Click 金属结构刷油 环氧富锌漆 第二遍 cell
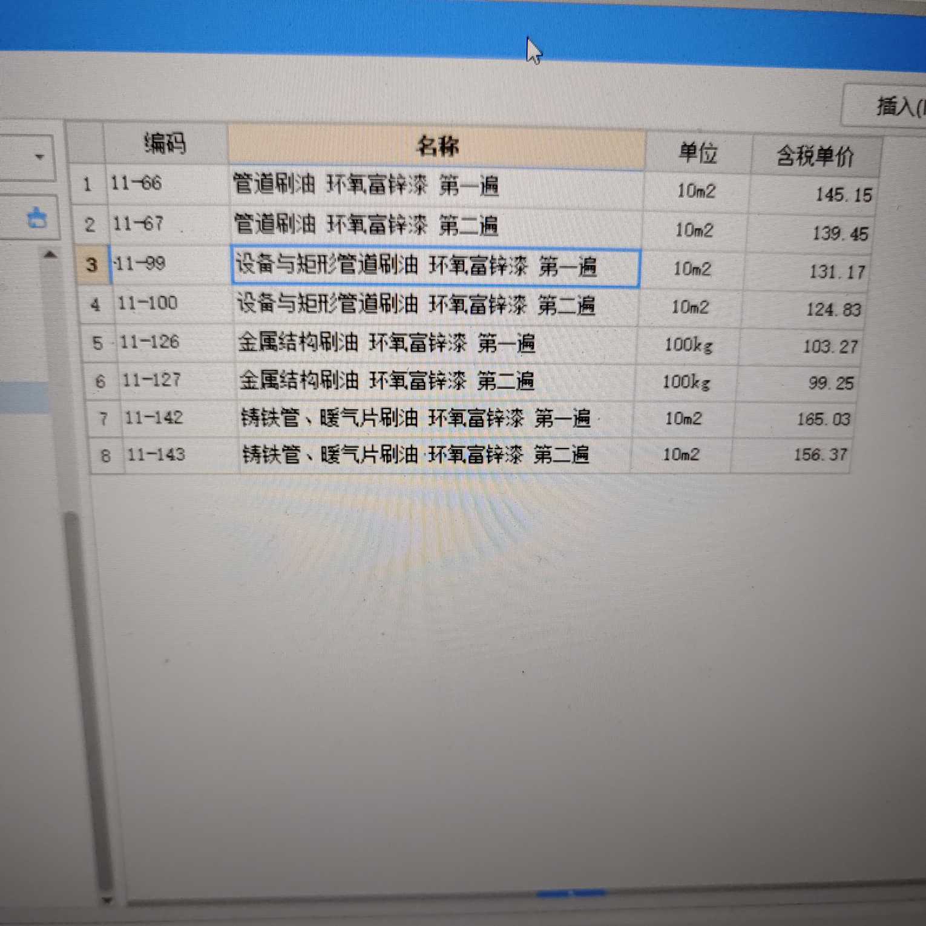This screenshot has height=926, width=926. tap(436, 381)
